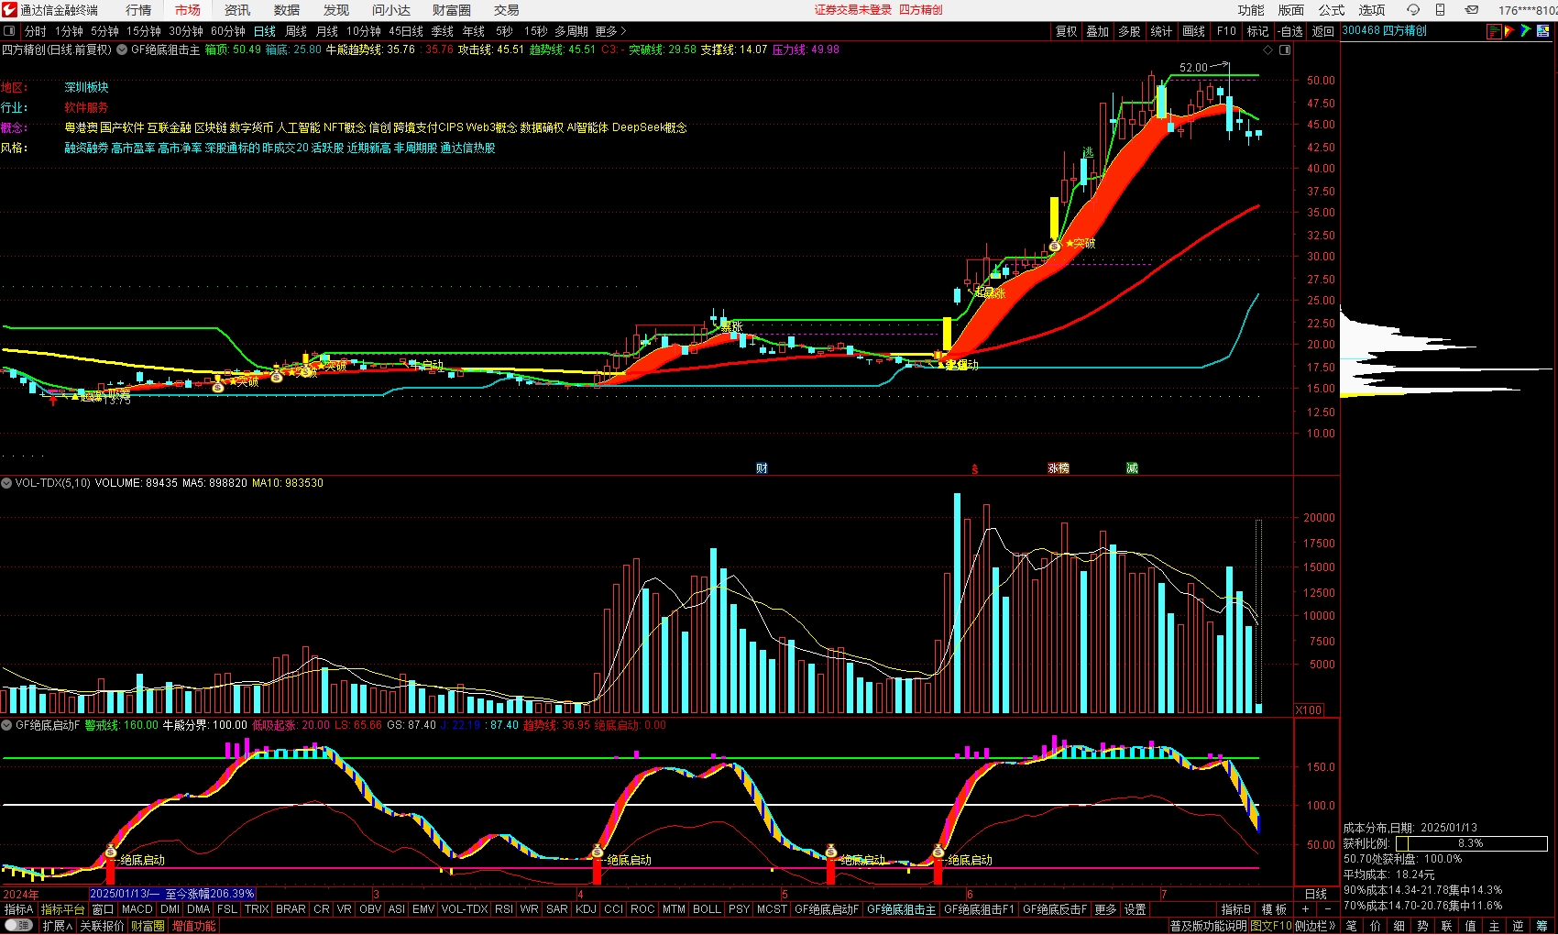This screenshot has width=1558, height=935.
Task: Click the minus zoom-out button
Action: pos(1328,909)
